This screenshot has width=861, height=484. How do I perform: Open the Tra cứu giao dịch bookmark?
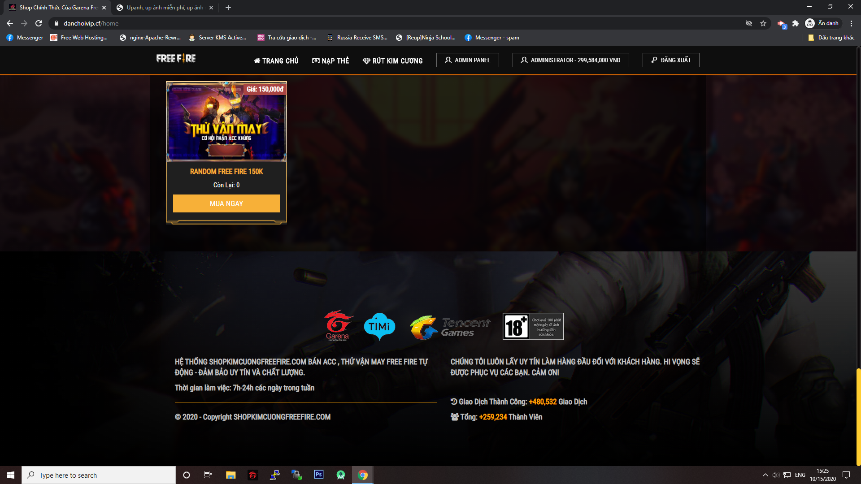coord(287,38)
